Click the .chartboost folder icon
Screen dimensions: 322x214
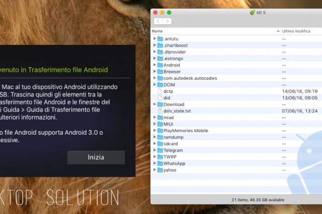(x=160, y=45)
